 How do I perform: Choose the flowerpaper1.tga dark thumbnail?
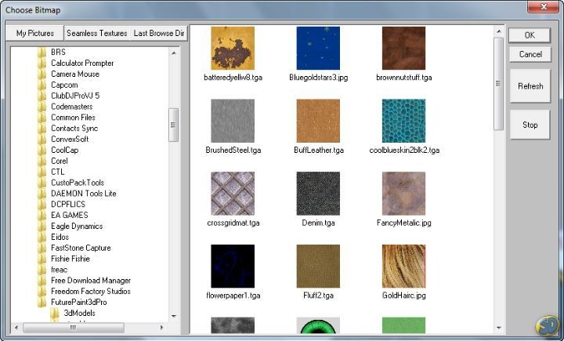tap(233, 266)
